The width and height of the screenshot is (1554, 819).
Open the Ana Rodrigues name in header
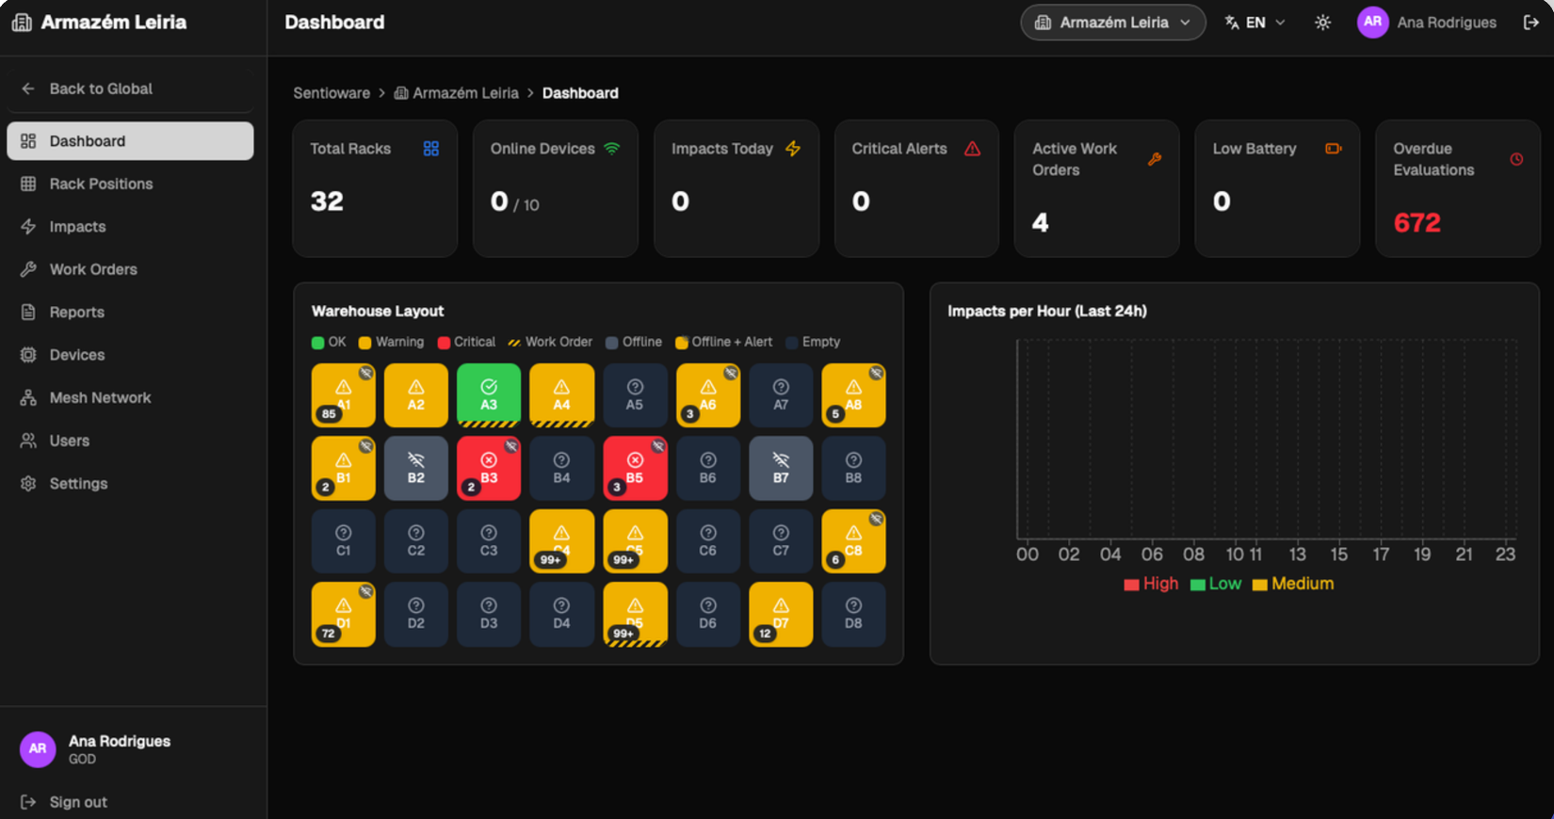(x=1447, y=23)
